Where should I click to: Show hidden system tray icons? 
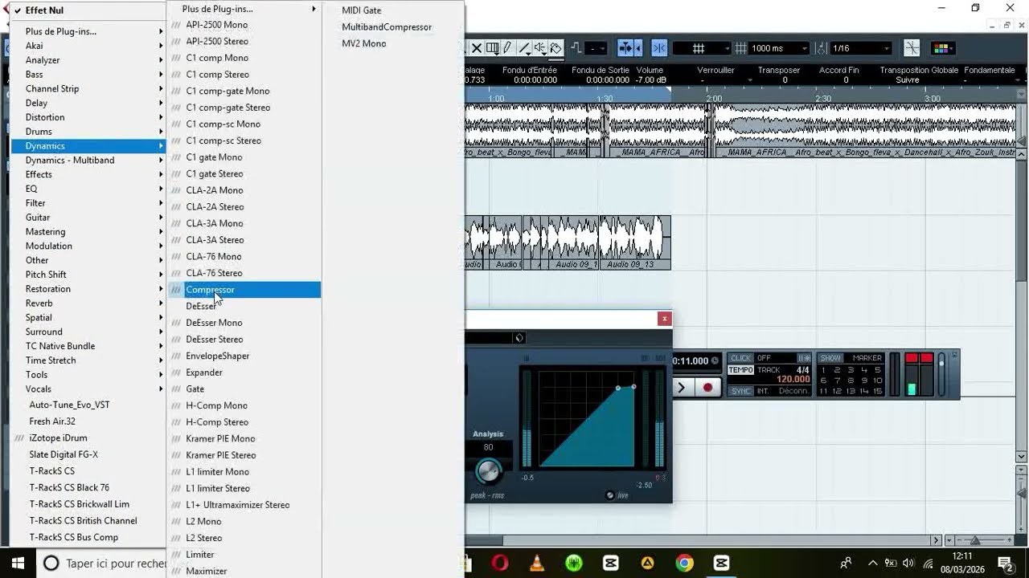[871, 563]
